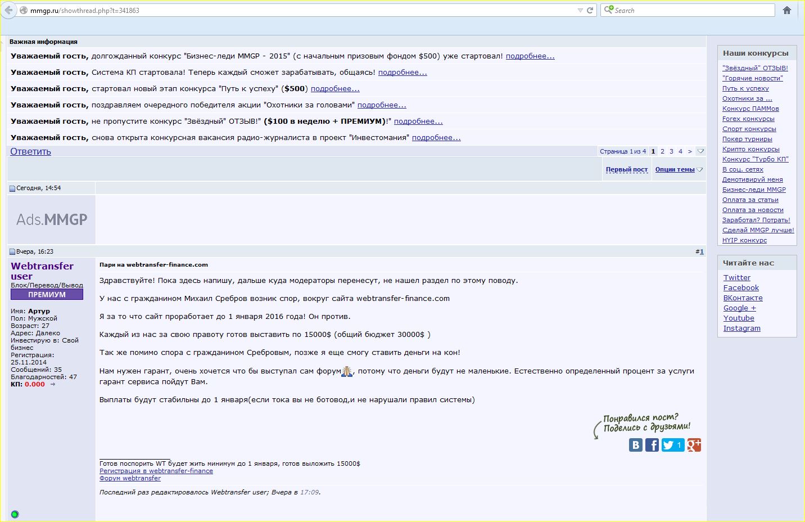Open Заработал? Потрать! link
Image resolution: width=805 pixels, height=522 pixels.
coord(756,220)
